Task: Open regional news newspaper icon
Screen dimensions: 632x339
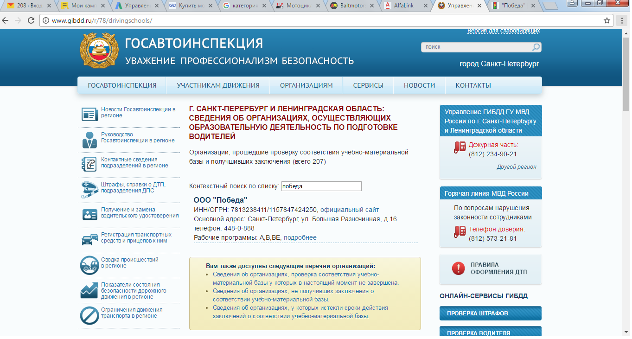Action: click(89, 114)
